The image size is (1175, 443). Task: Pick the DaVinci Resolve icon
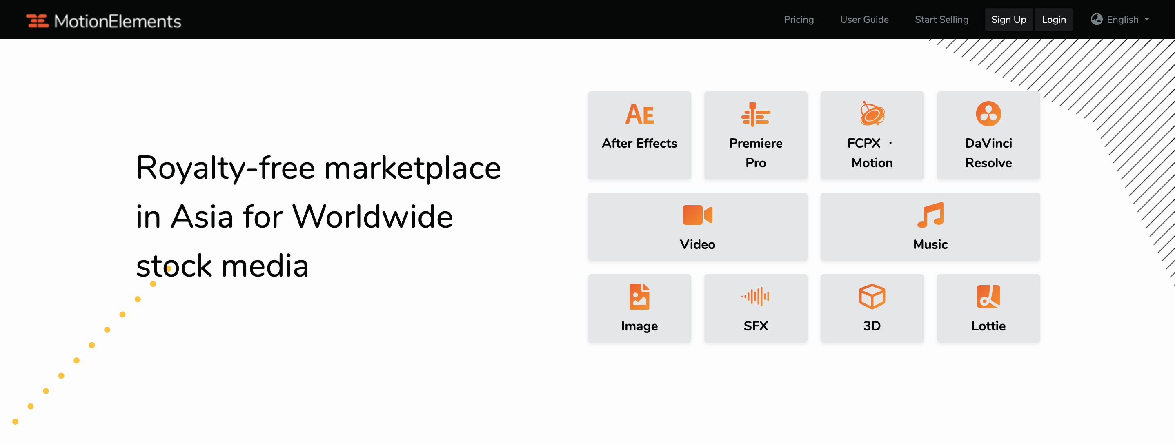pos(988,113)
